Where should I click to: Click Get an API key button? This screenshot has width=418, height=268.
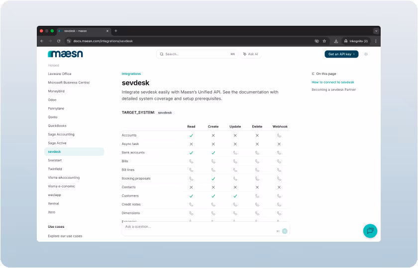coord(341,54)
